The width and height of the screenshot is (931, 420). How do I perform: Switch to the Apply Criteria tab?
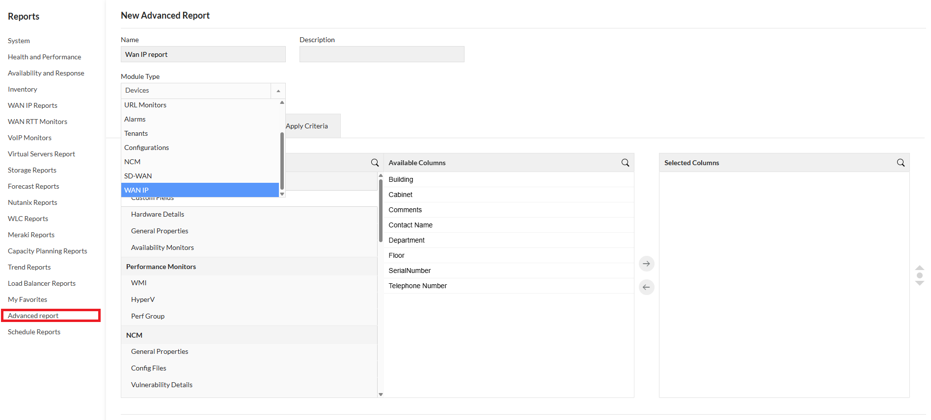tap(307, 126)
